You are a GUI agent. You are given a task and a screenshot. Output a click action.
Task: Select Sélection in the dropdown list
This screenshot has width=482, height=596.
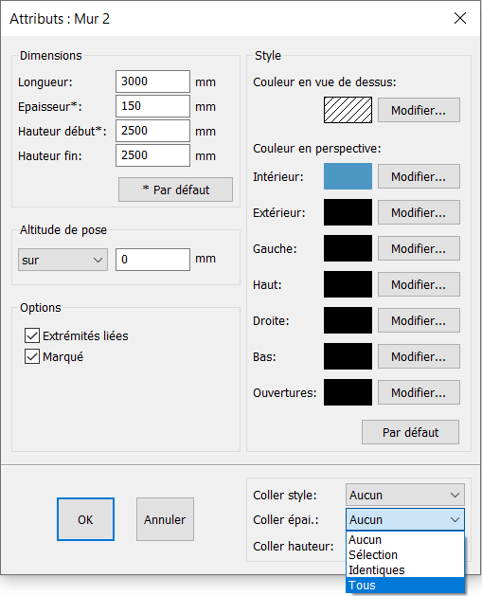point(405,555)
